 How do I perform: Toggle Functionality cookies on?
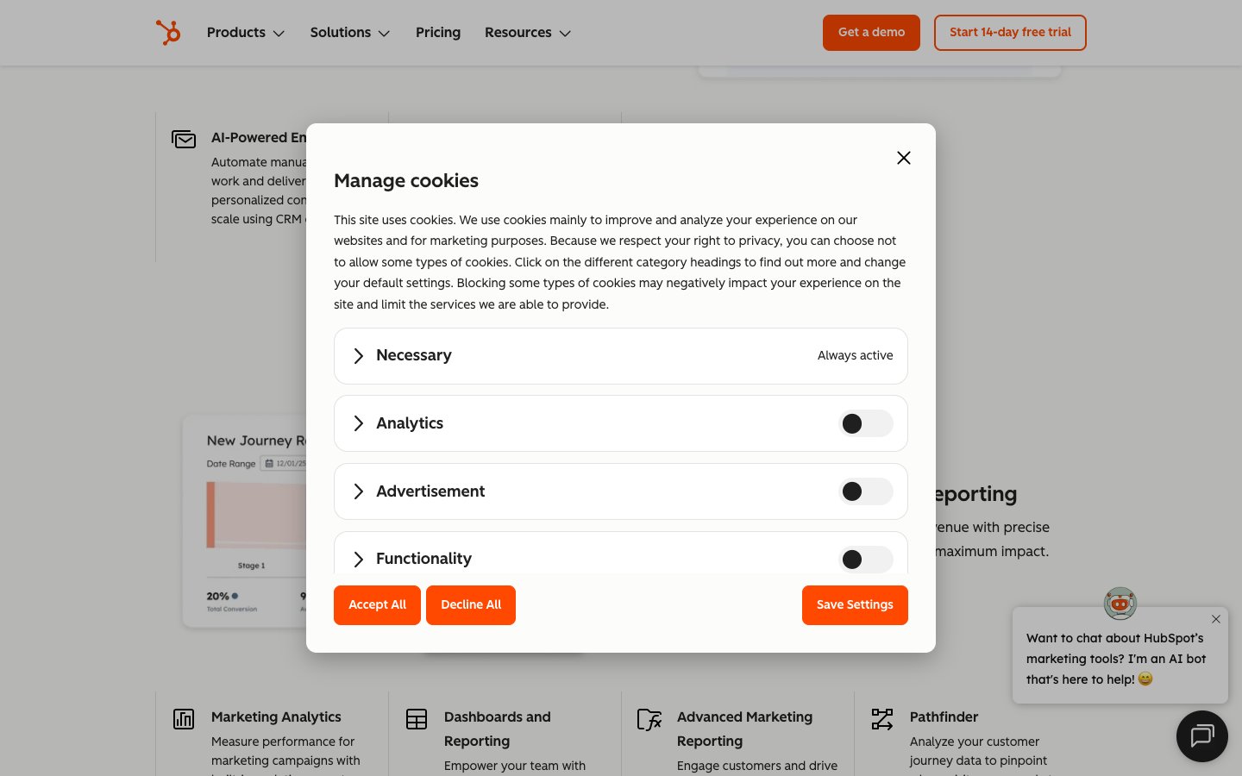865,559
